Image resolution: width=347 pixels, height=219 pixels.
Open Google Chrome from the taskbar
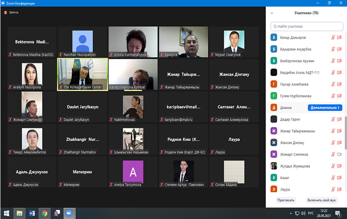[44, 213]
